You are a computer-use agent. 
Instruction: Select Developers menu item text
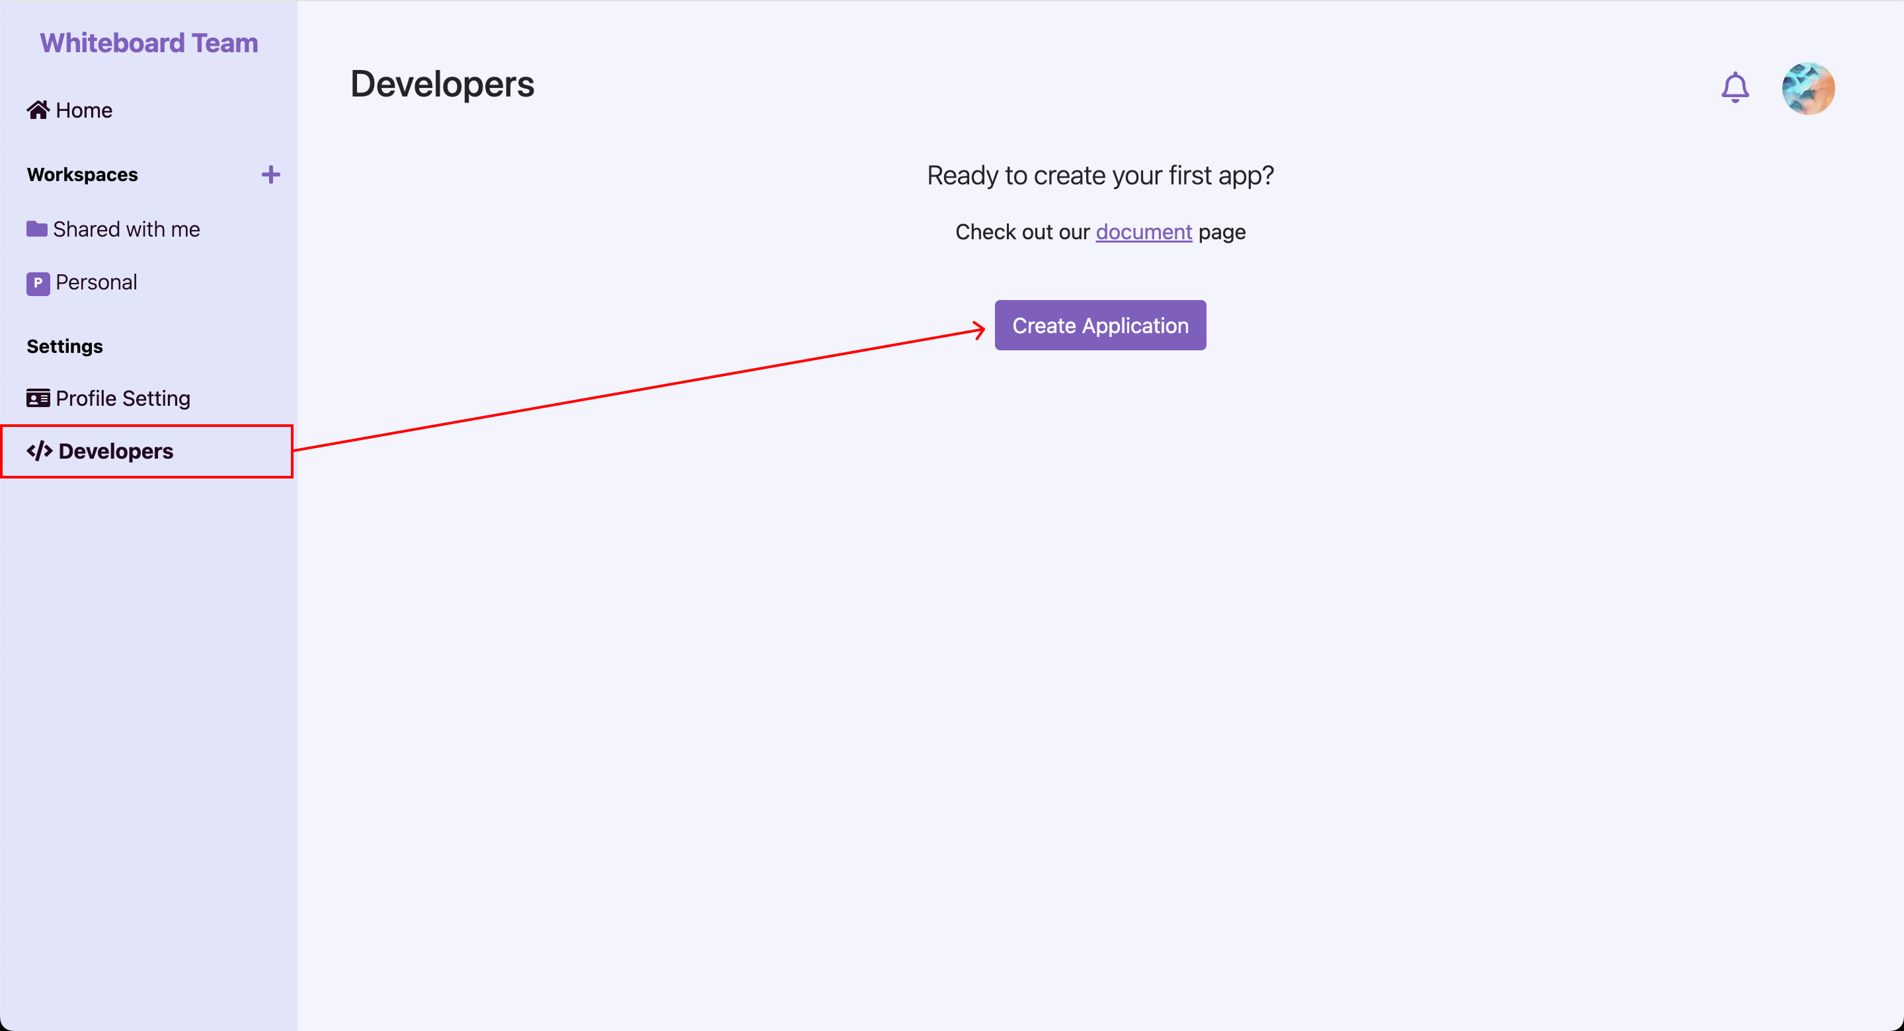click(x=116, y=451)
